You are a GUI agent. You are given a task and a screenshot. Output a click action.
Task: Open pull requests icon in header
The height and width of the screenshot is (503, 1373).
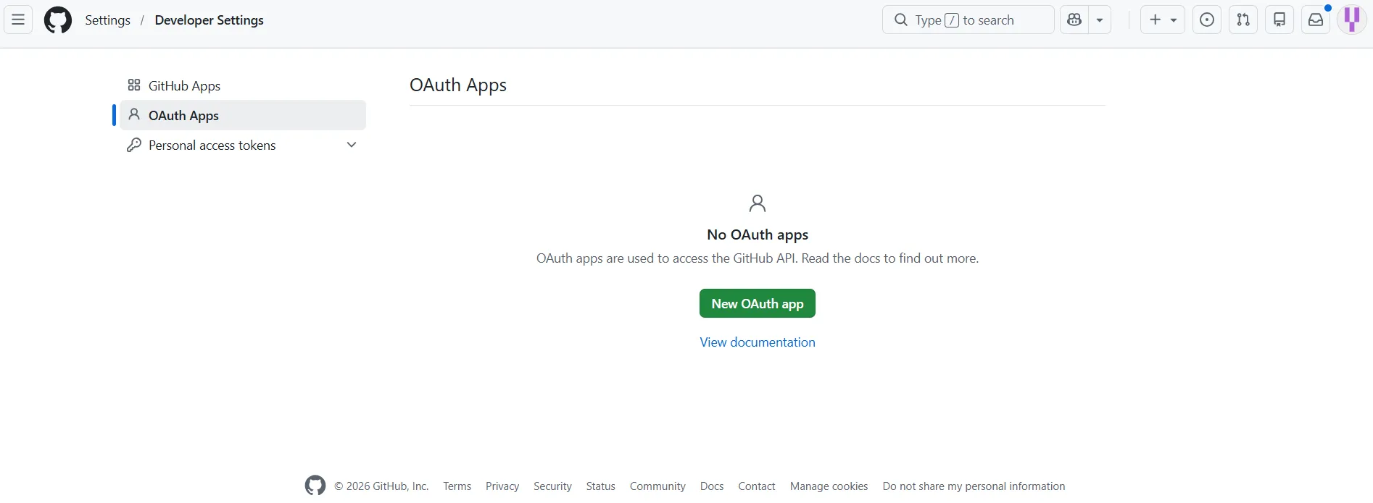[1243, 20]
